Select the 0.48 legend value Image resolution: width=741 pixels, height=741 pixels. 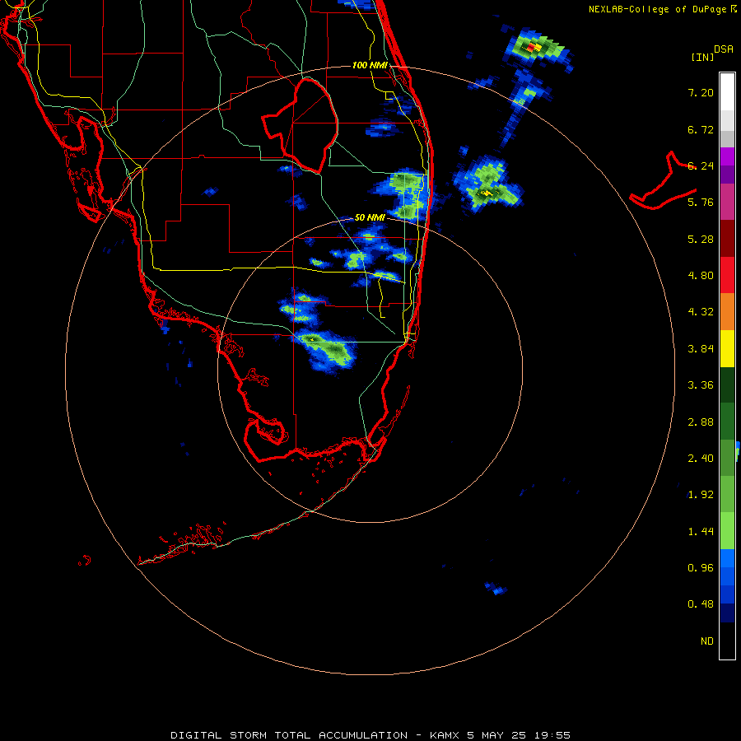701,604
